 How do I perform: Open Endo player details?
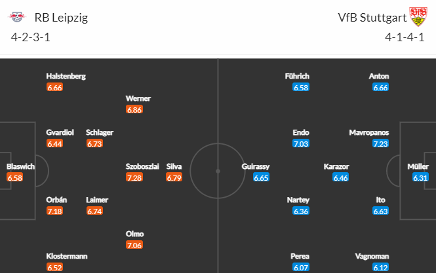(301, 132)
